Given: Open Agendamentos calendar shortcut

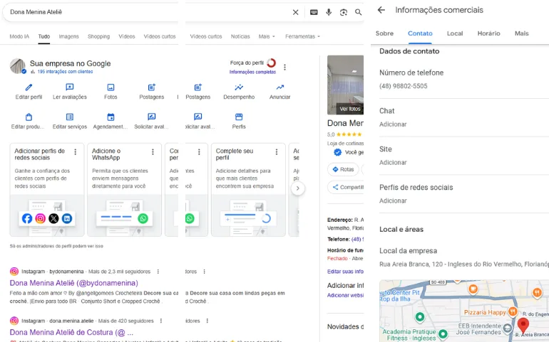Looking at the screenshot, I should click(x=111, y=121).
